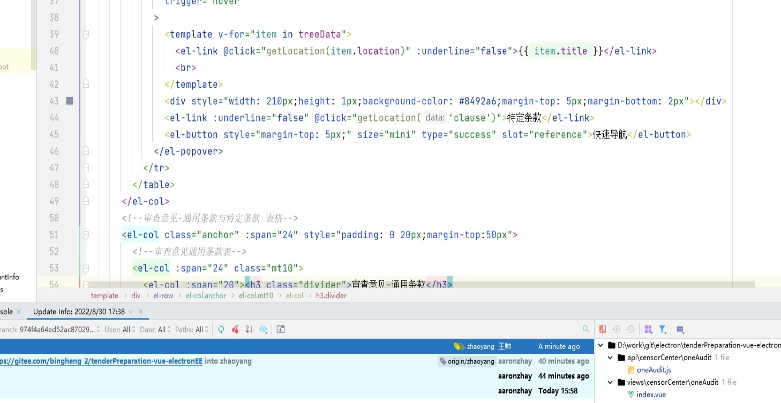Click the oneAudit.js file icon

(631, 370)
